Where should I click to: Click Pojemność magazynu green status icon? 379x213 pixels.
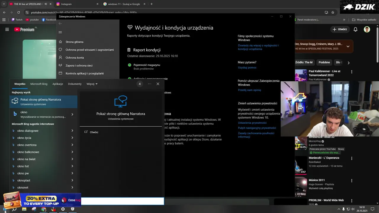[129, 65]
